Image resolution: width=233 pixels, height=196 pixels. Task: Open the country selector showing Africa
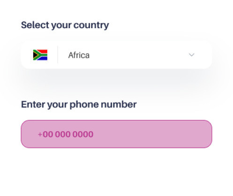(116, 55)
